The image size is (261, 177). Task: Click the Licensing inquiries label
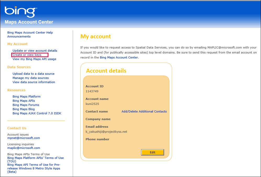click(21, 144)
